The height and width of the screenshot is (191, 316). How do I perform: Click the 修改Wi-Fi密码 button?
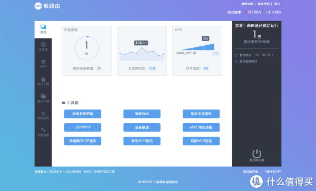click(142, 141)
